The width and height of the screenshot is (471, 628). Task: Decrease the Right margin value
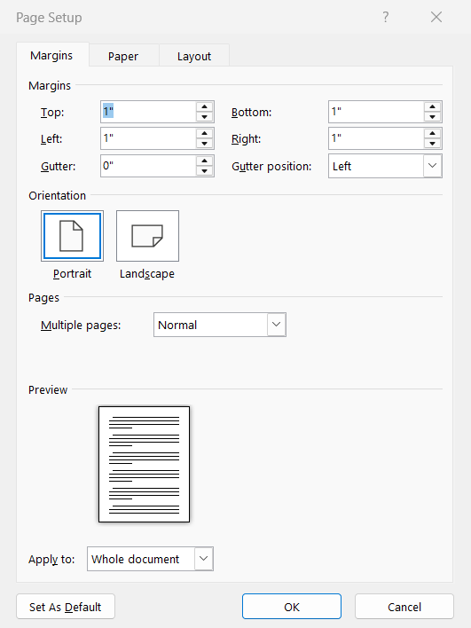click(432, 144)
